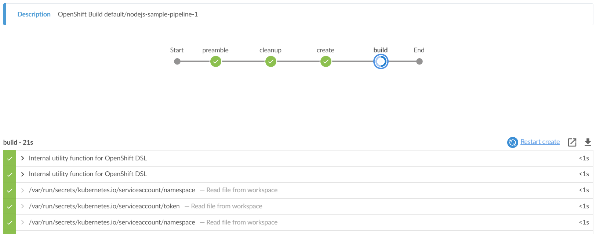Screen dimensions: 596x234
Task: Expand last serviceaccount/namespace step chevron
Action: point(23,222)
